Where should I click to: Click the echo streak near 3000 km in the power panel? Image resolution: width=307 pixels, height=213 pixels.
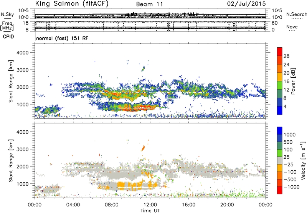tap(143, 69)
